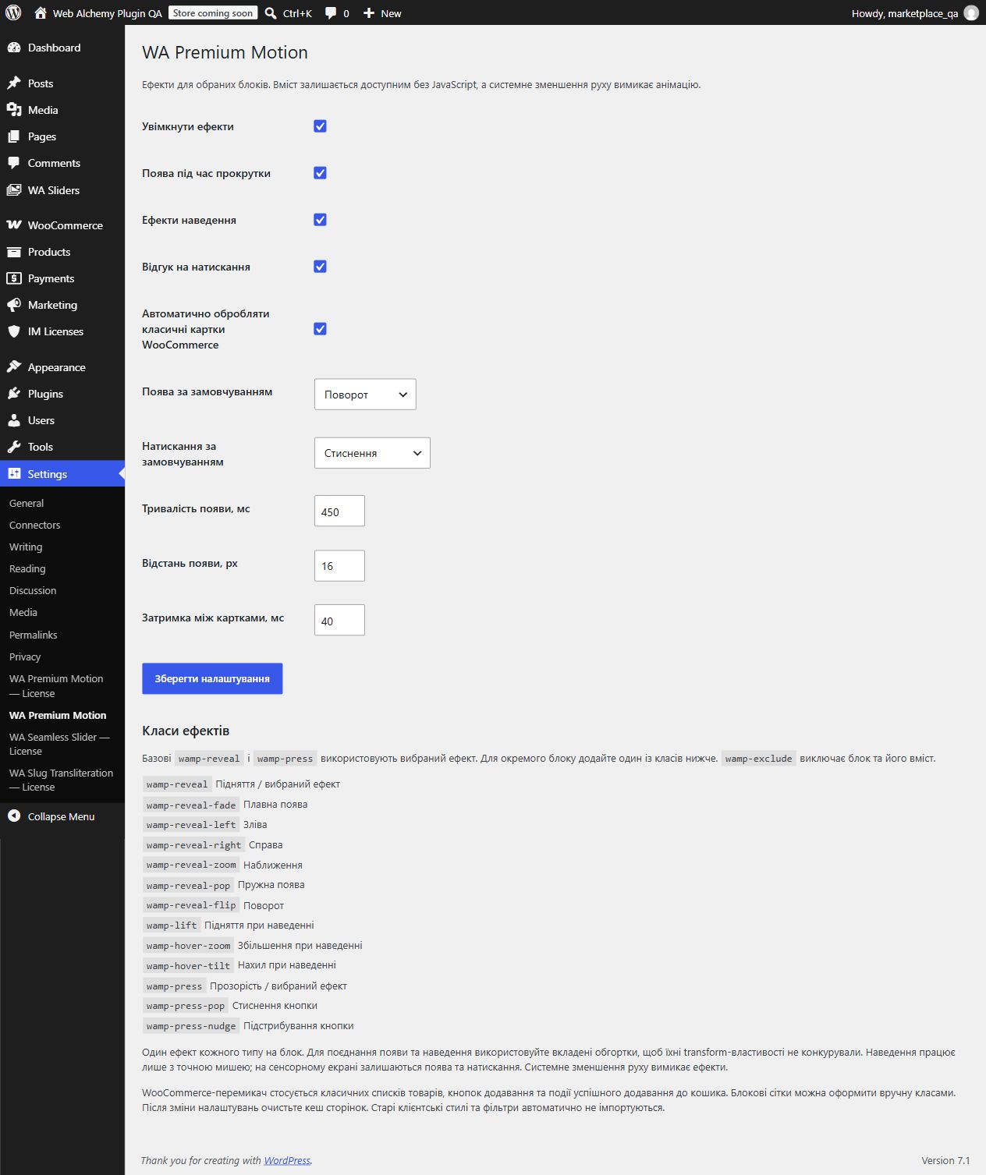Open the Натискання за замовчуванням dropdown

pyautogui.click(x=372, y=453)
